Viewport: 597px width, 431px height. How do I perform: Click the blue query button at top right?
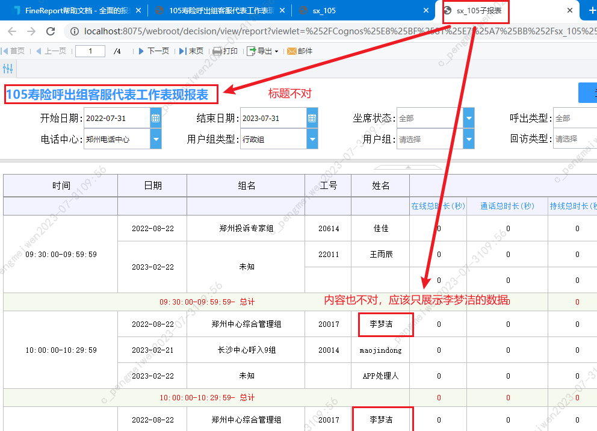[x=588, y=93]
